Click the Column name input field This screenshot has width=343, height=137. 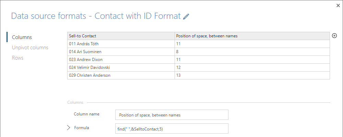pyautogui.click(x=172, y=115)
